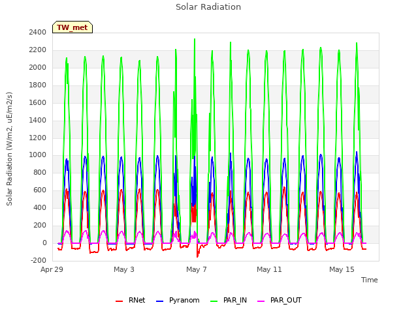
Task: Click the lowest red RNet dip near May 7
Action: pyautogui.click(x=197, y=256)
